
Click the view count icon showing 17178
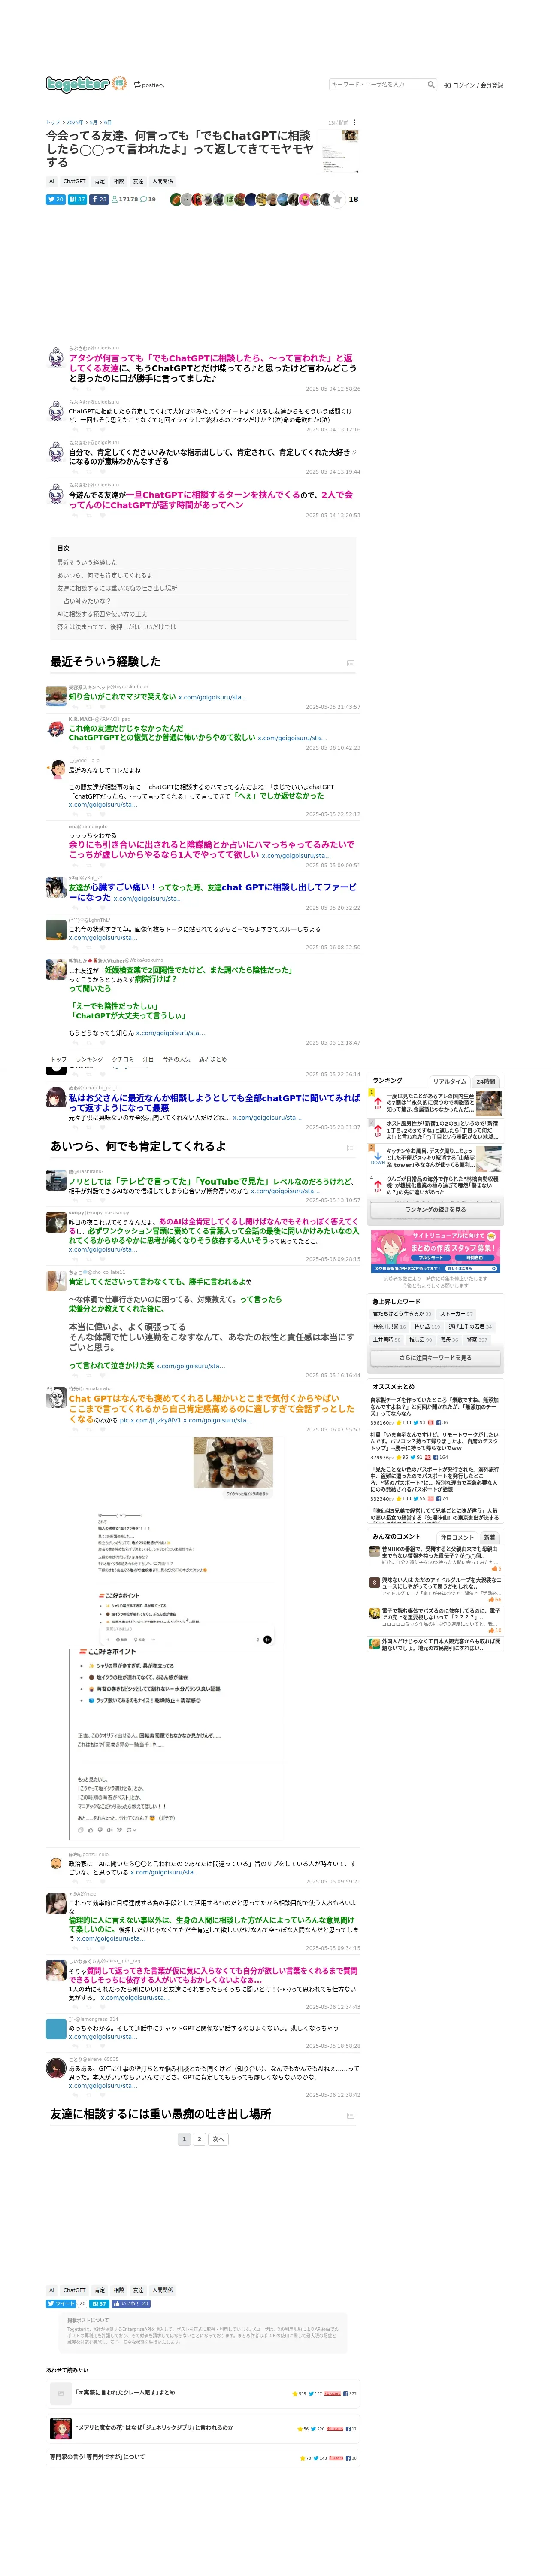click(x=125, y=199)
